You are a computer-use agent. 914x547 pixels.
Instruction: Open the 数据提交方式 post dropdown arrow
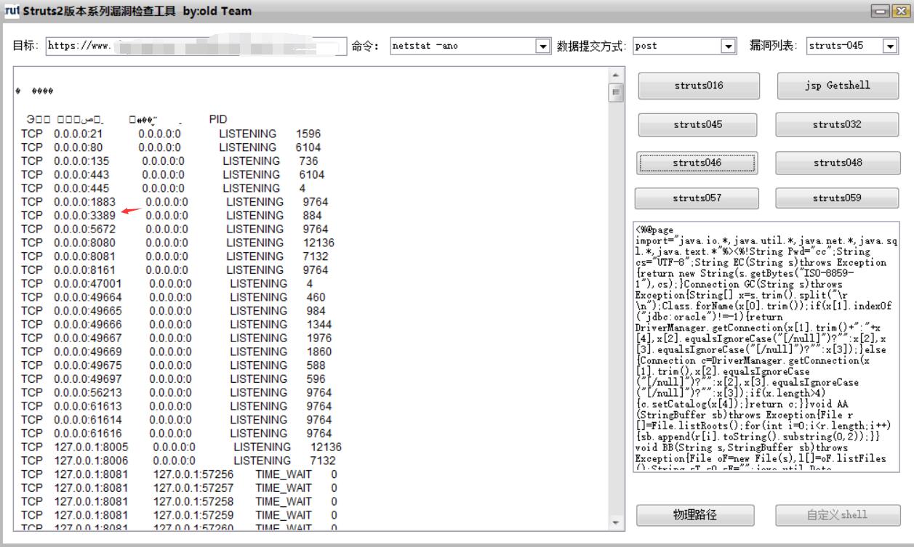click(729, 46)
